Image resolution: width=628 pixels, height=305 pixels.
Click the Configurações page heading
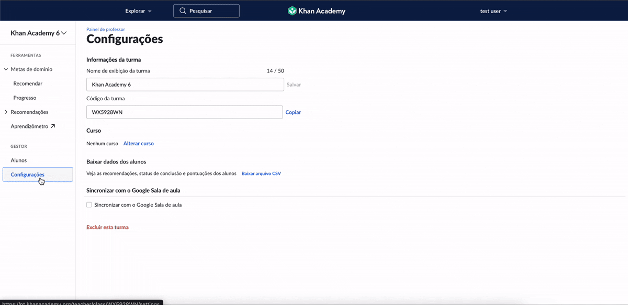tap(125, 39)
